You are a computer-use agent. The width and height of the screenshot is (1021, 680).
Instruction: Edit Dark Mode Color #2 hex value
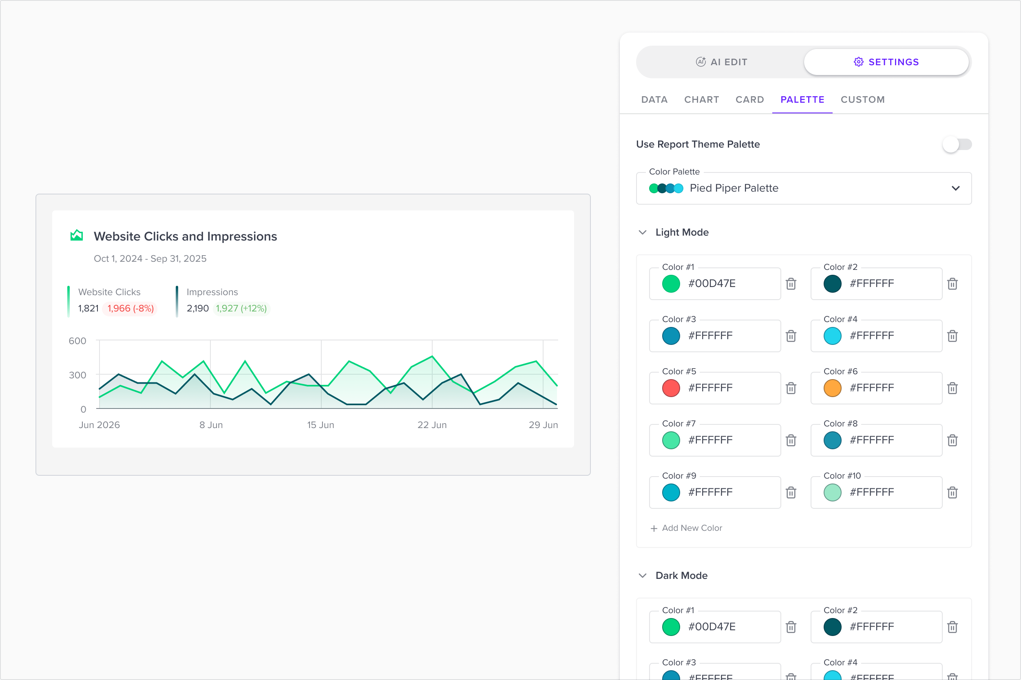(872, 627)
